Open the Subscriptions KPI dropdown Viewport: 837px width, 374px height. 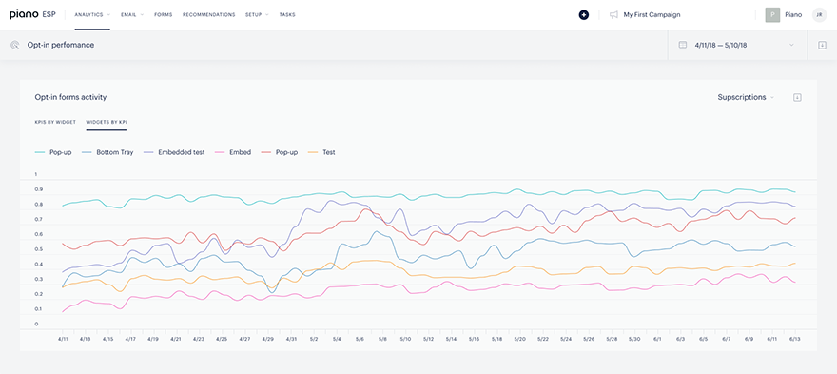pyautogui.click(x=746, y=97)
